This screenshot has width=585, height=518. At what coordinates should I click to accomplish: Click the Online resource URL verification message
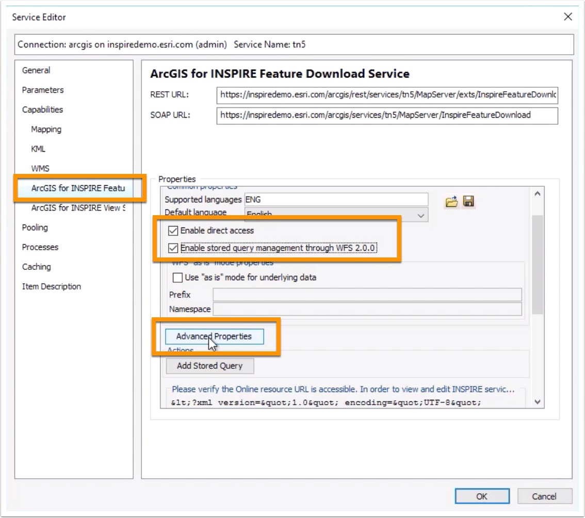[x=343, y=389]
